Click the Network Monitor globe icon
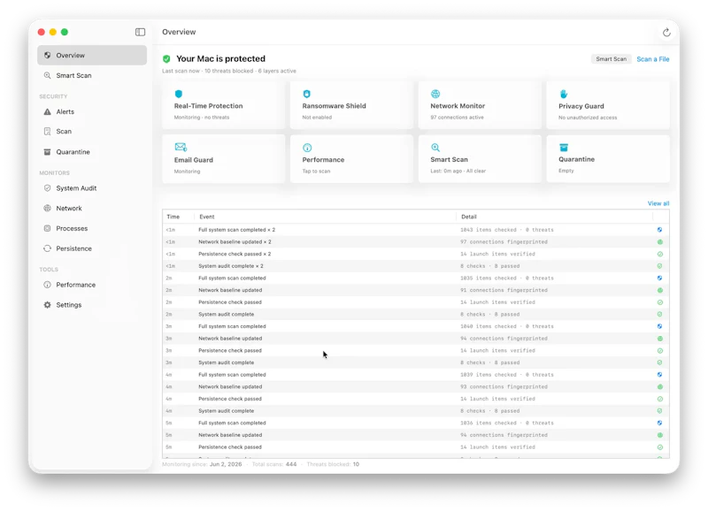Viewport: 708px width, 511px height. coord(435,94)
